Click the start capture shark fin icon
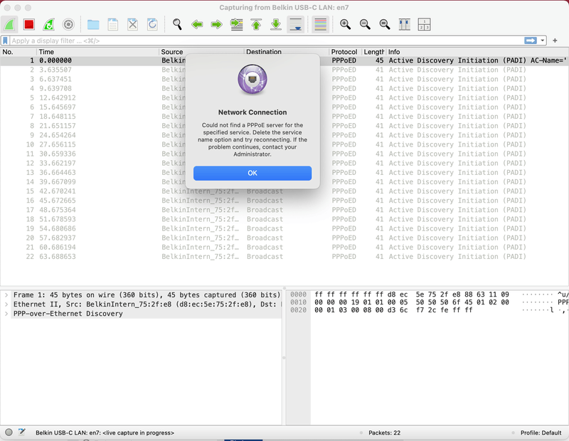This screenshot has height=441, width=569. click(x=9, y=25)
